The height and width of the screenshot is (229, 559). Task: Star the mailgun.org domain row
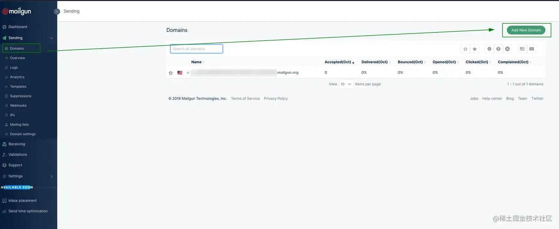[171, 73]
